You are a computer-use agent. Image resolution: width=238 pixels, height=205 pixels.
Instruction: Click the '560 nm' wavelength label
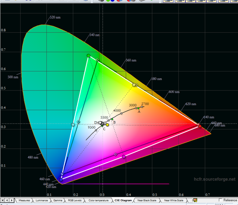[131, 60]
